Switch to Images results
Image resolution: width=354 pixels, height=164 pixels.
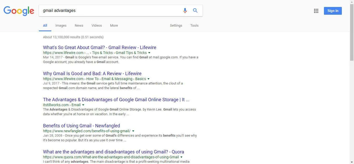pos(61,25)
